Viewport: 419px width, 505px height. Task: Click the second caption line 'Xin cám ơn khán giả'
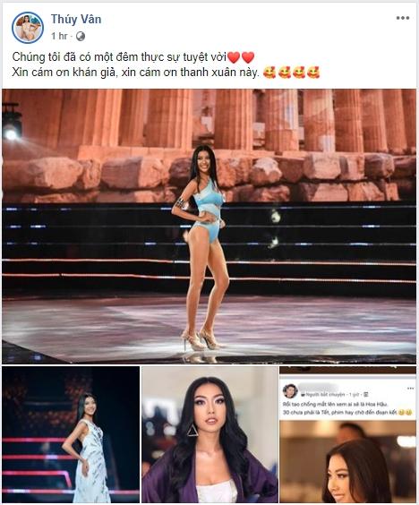tap(135, 73)
